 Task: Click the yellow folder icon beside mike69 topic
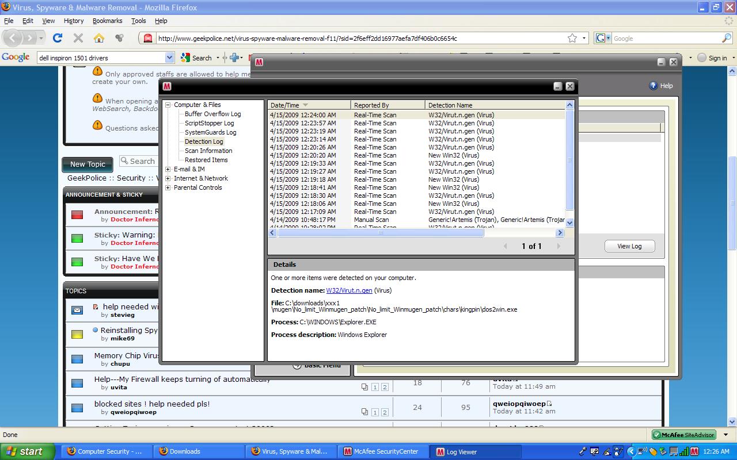coord(77,334)
